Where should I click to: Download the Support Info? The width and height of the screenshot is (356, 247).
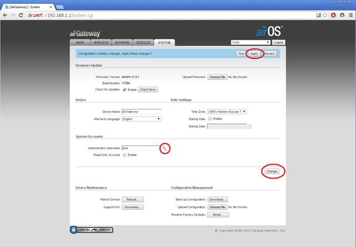[132, 207]
